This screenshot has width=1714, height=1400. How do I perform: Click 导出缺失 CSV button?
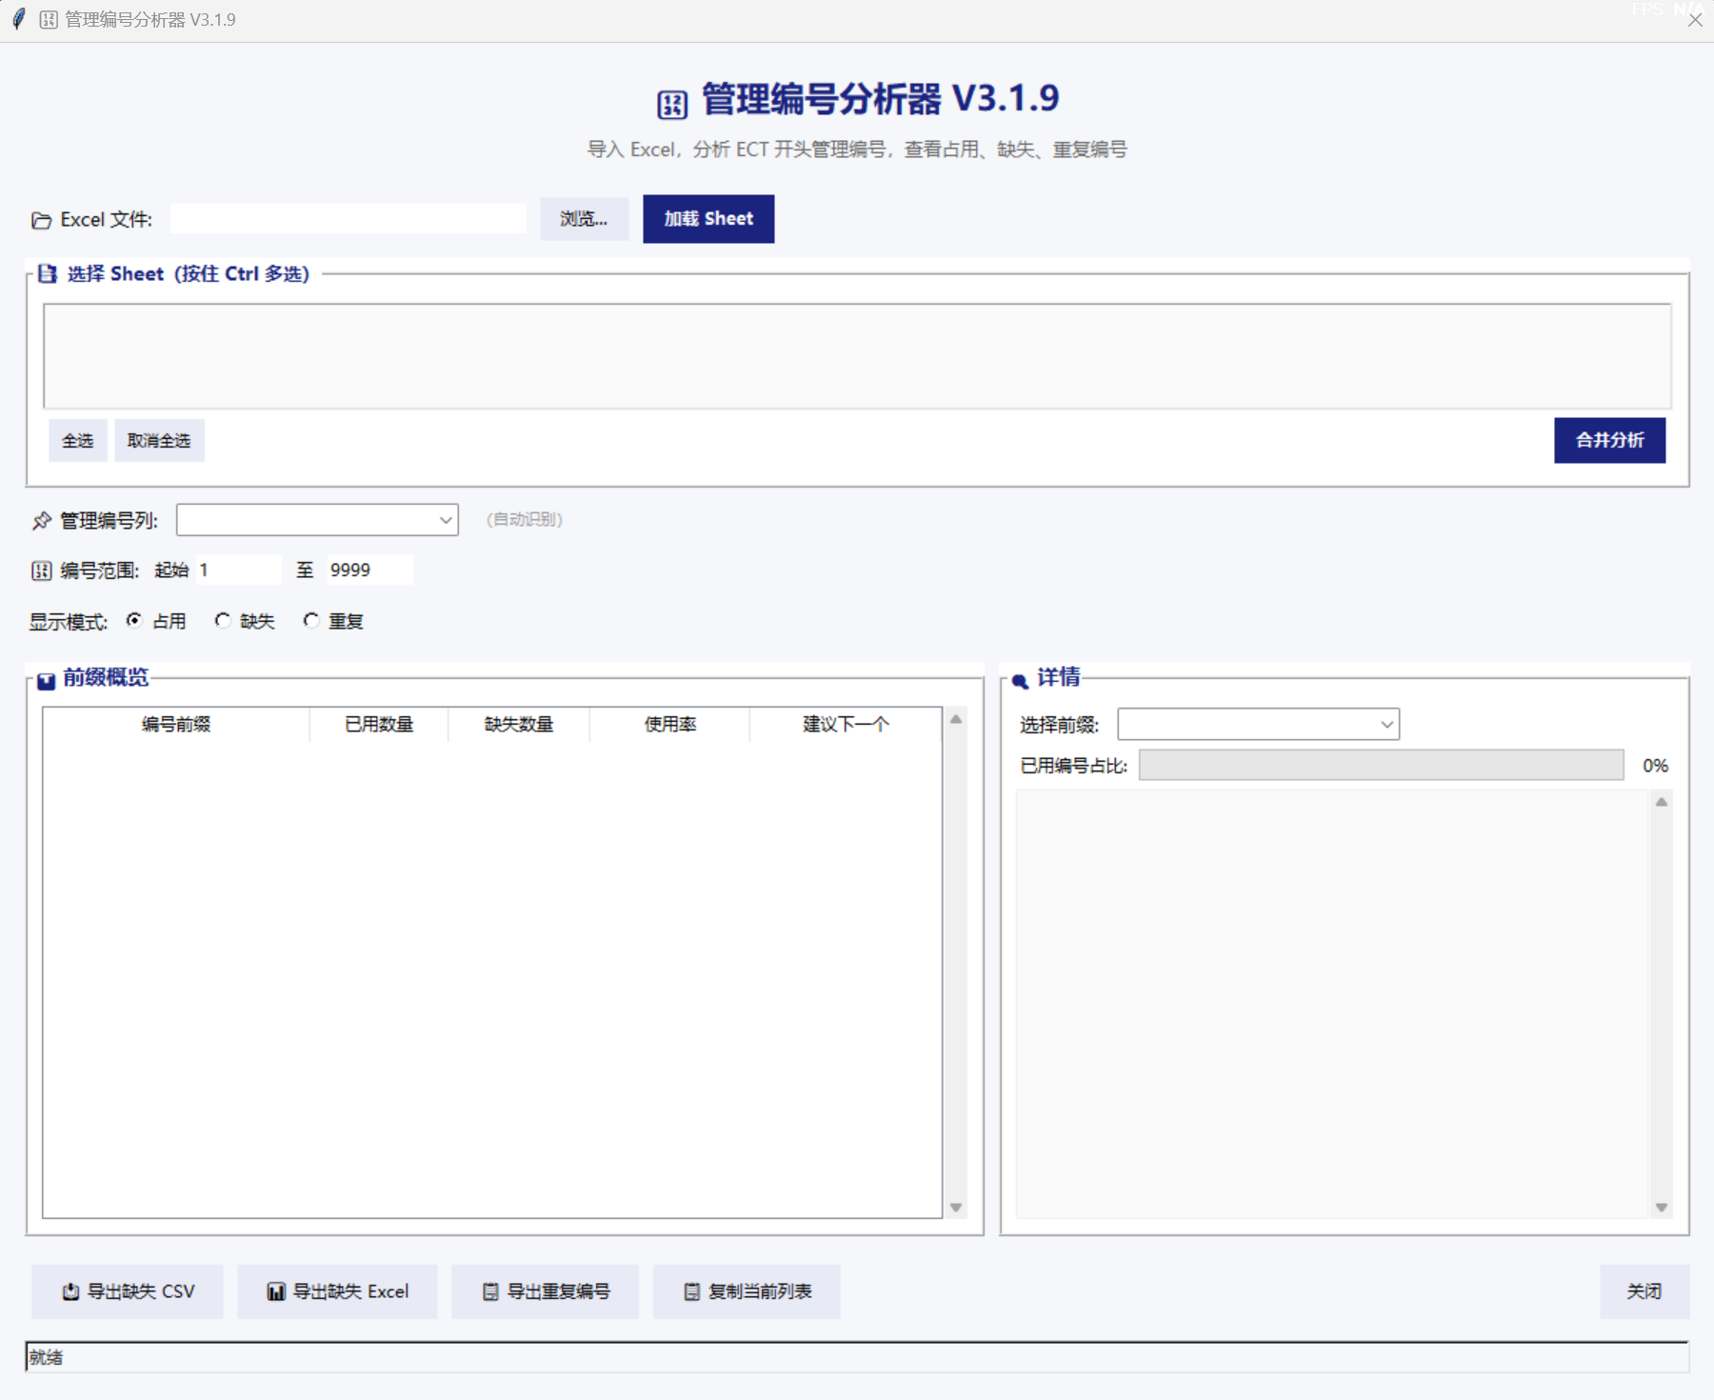pyautogui.click(x=128, y=1291)
